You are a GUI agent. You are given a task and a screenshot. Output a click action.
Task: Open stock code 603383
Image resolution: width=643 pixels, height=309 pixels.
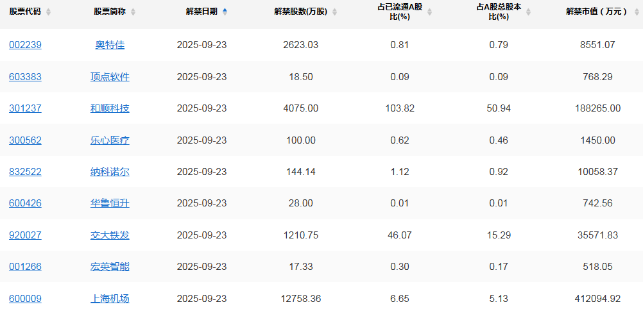click(x=25, y=77)
